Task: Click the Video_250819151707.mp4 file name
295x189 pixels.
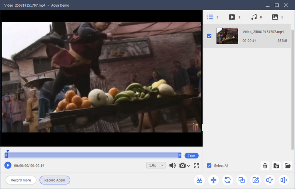Action: pyautogui.click(x=263, y=32)
